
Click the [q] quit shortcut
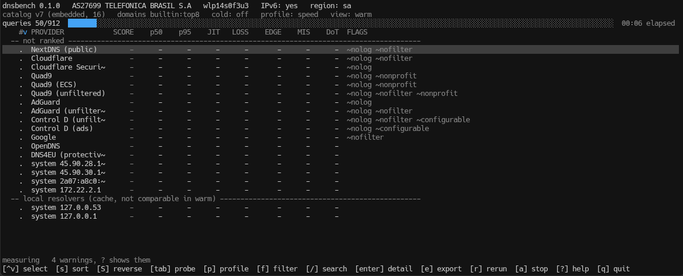click(x=614, y=269)
